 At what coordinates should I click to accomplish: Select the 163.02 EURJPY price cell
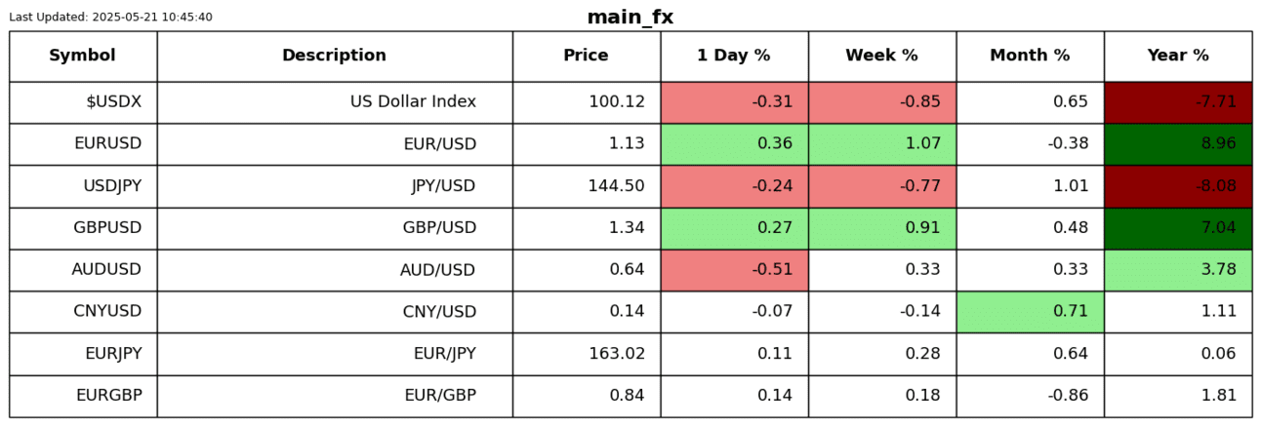click(616, 354)
